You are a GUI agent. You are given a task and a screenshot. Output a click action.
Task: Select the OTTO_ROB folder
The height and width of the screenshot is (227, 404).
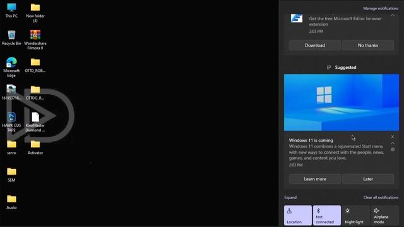click(x=35, y=65)
